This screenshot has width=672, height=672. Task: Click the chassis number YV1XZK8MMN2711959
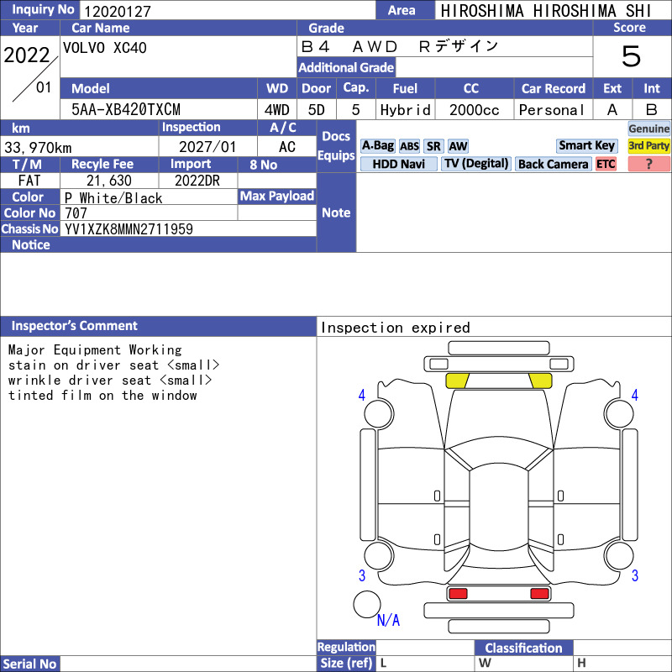tap(129, 229)
